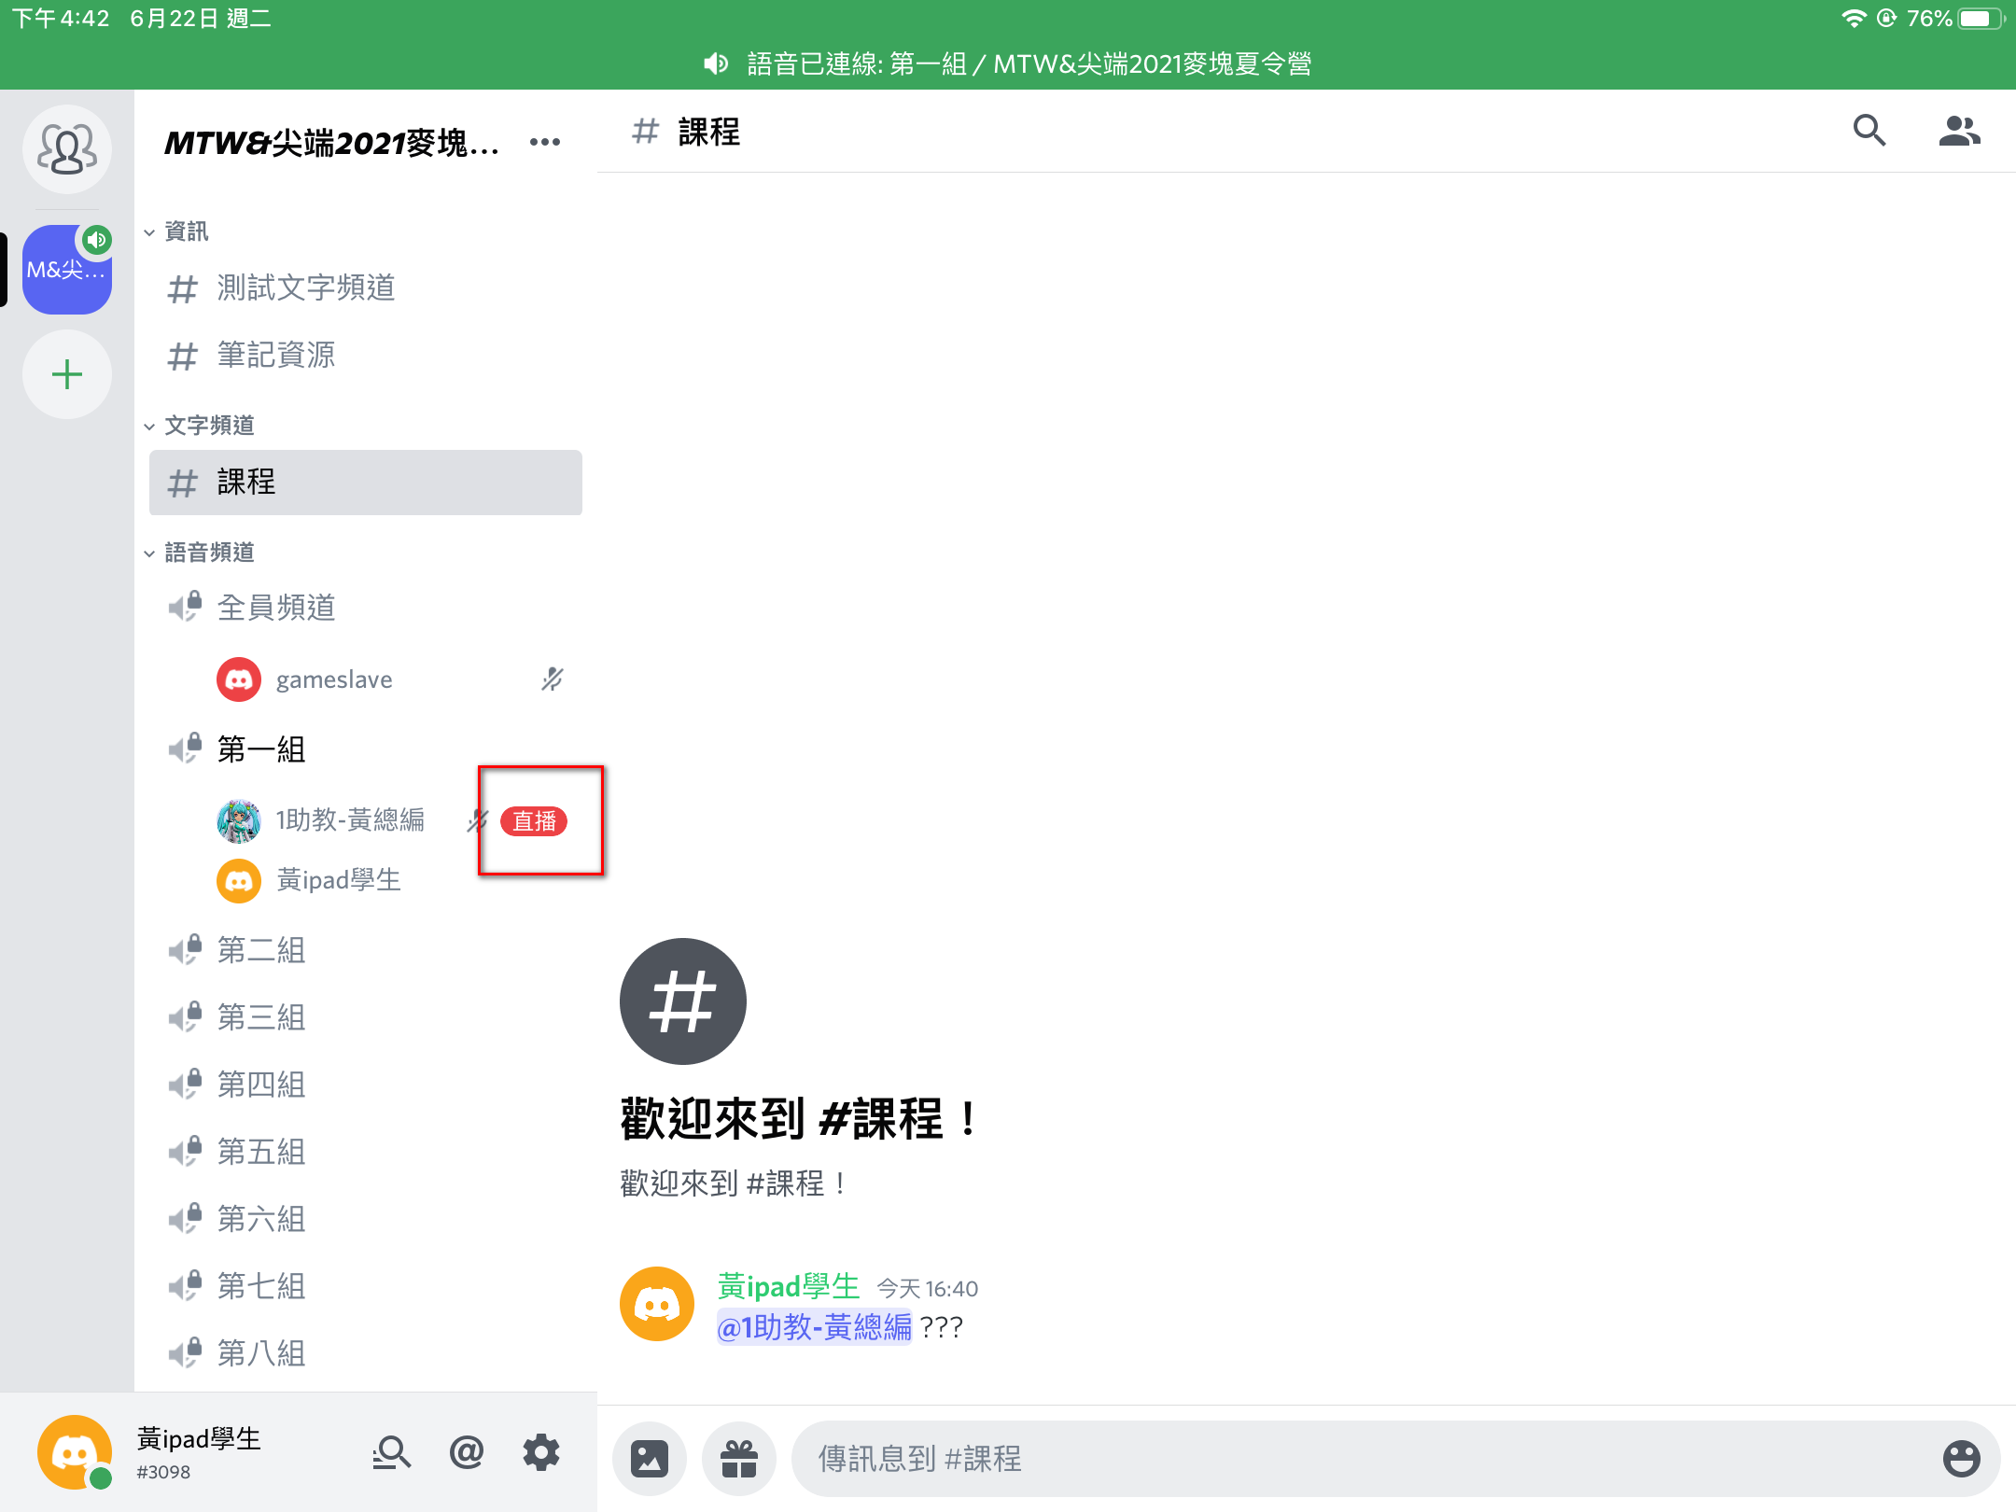2016x1512 pixels.
Task: Tap the red 直播 live badge
Action: point(534,820)
